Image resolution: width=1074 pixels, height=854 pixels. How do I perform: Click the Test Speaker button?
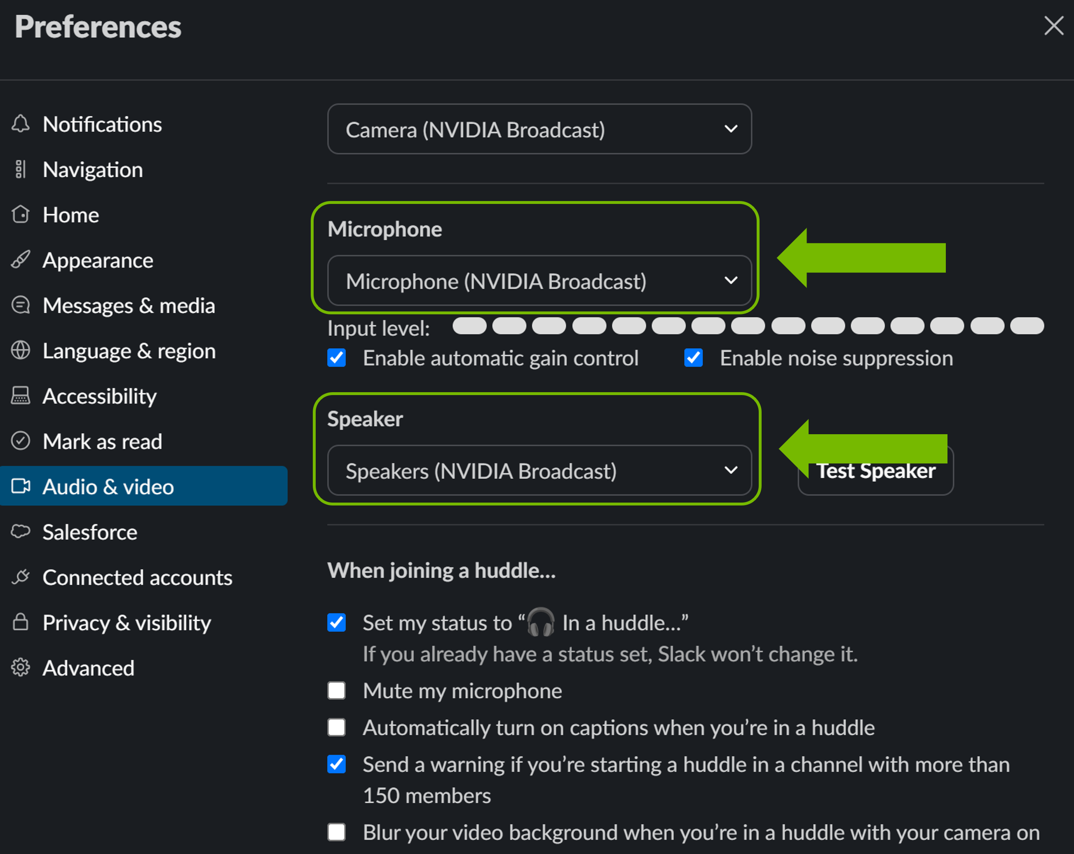(x=875, y=470)
